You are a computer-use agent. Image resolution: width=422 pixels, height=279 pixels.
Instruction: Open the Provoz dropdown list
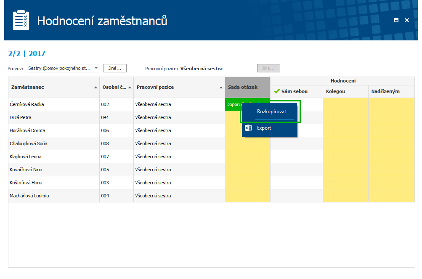96,69
